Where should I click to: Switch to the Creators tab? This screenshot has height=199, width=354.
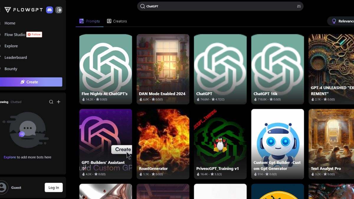coord(117,21)
